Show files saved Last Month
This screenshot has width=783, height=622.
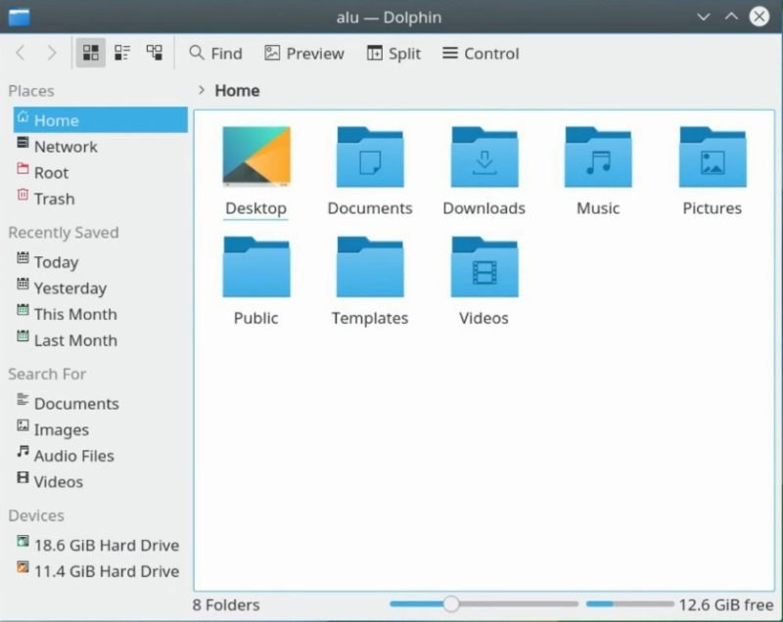tap(101, 340)
